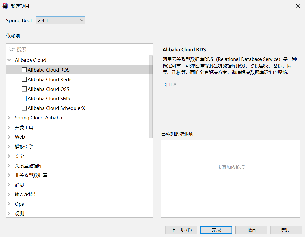The height and width of the screenshot is (237, 305).
Task: Click the 帮助 button
Action: (x=286, y=230)
